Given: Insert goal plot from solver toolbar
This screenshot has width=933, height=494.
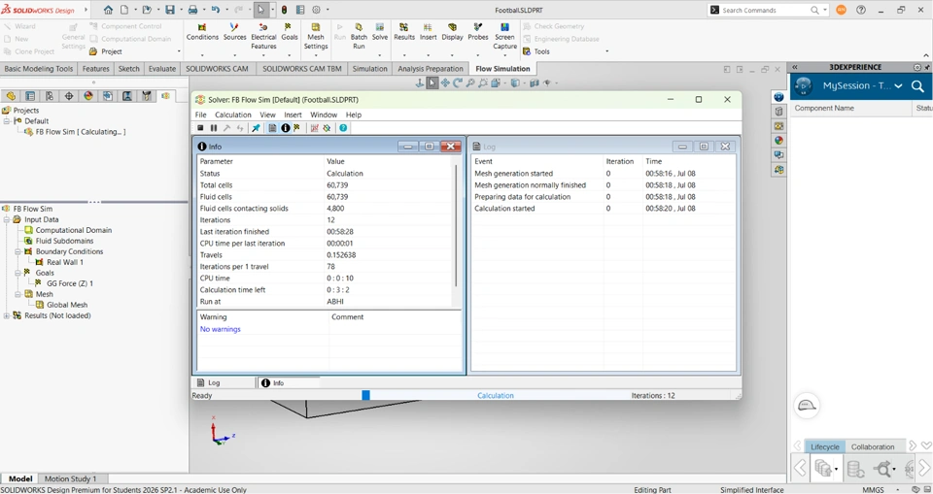Looking at the screenshot, I should pos(315,128).
